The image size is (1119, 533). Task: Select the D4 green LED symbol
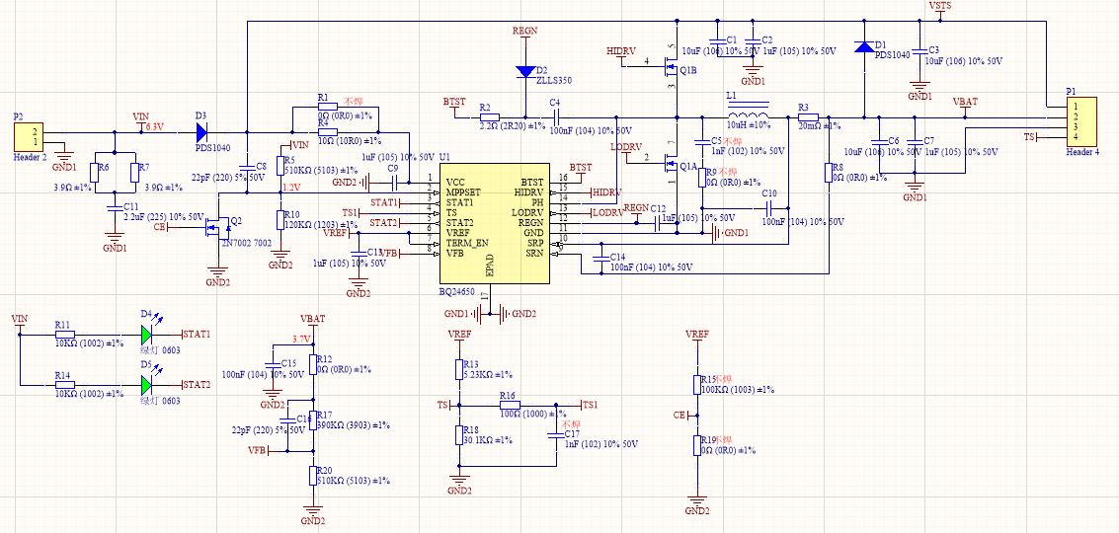pyautogui.click(x=148, y=334)
